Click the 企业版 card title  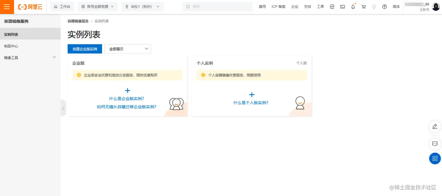[x=78, y=63]
